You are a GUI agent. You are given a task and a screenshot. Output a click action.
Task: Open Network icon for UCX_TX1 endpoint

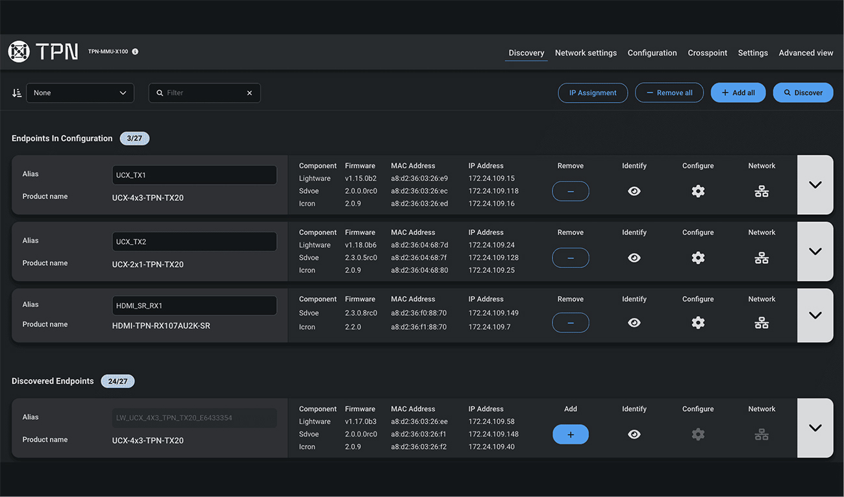point(762,191)
